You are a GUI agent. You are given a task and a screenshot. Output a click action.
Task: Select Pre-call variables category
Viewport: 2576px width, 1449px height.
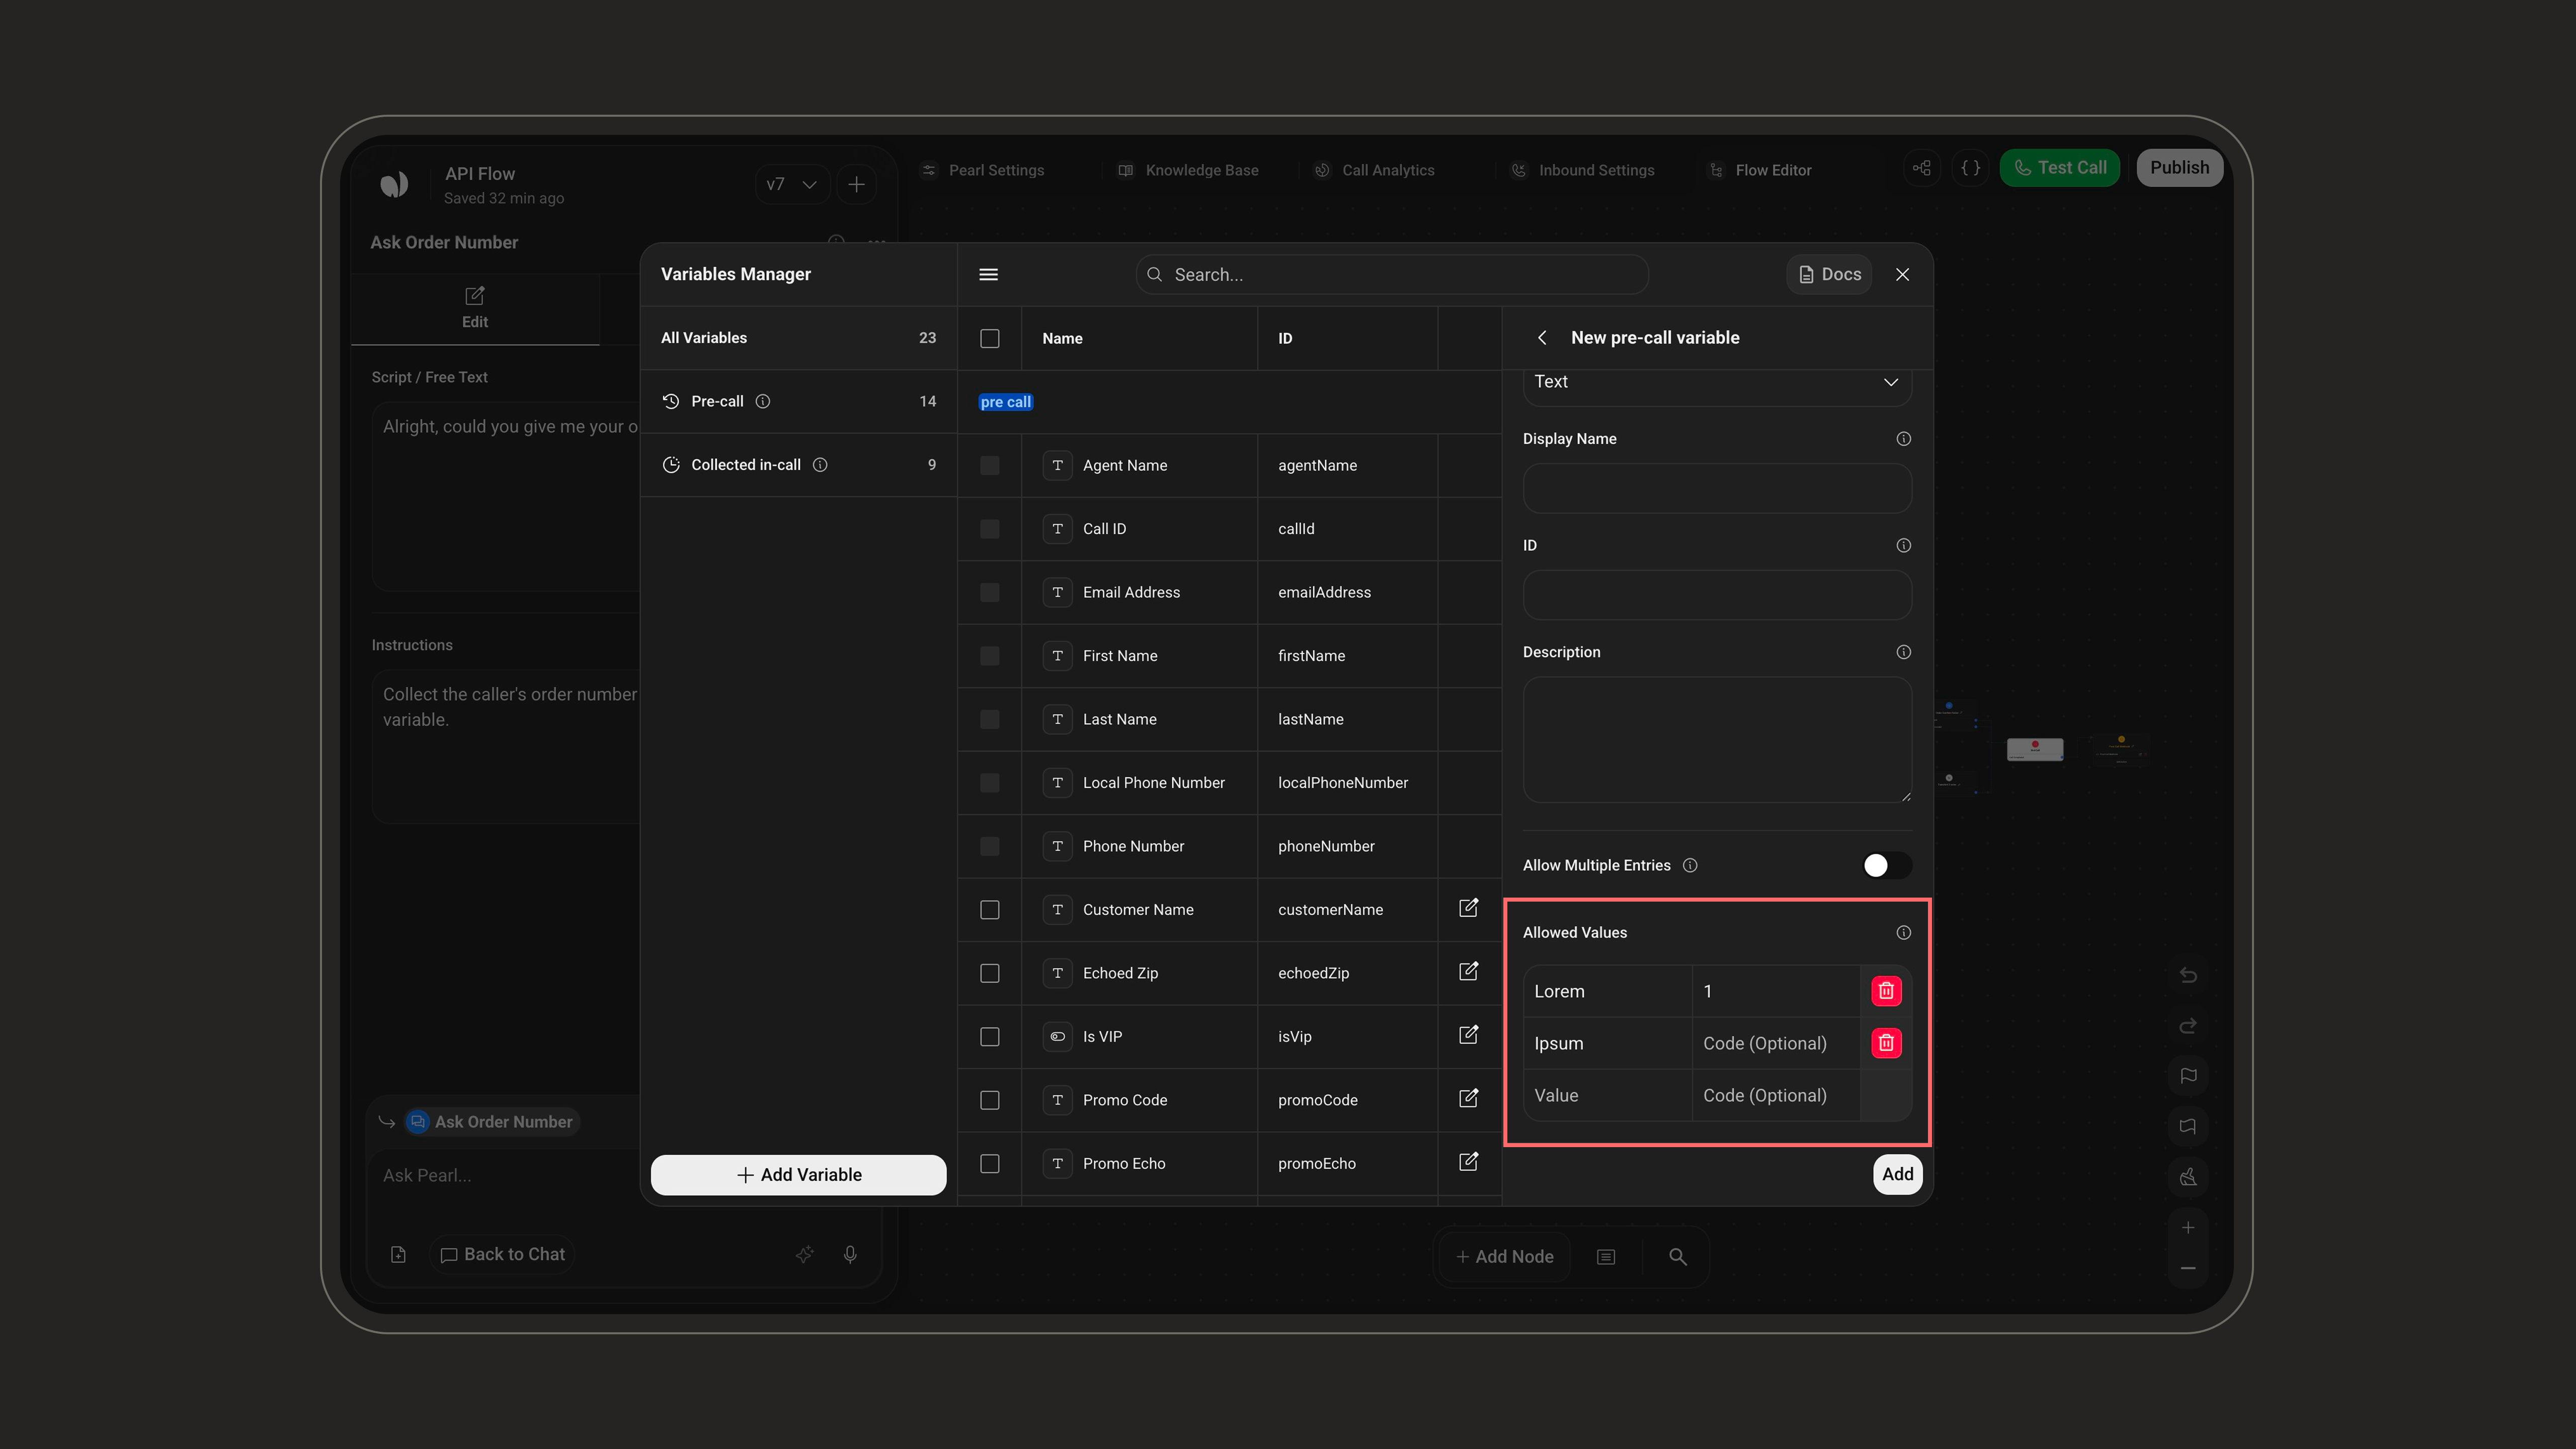click(x=798, y=401)
